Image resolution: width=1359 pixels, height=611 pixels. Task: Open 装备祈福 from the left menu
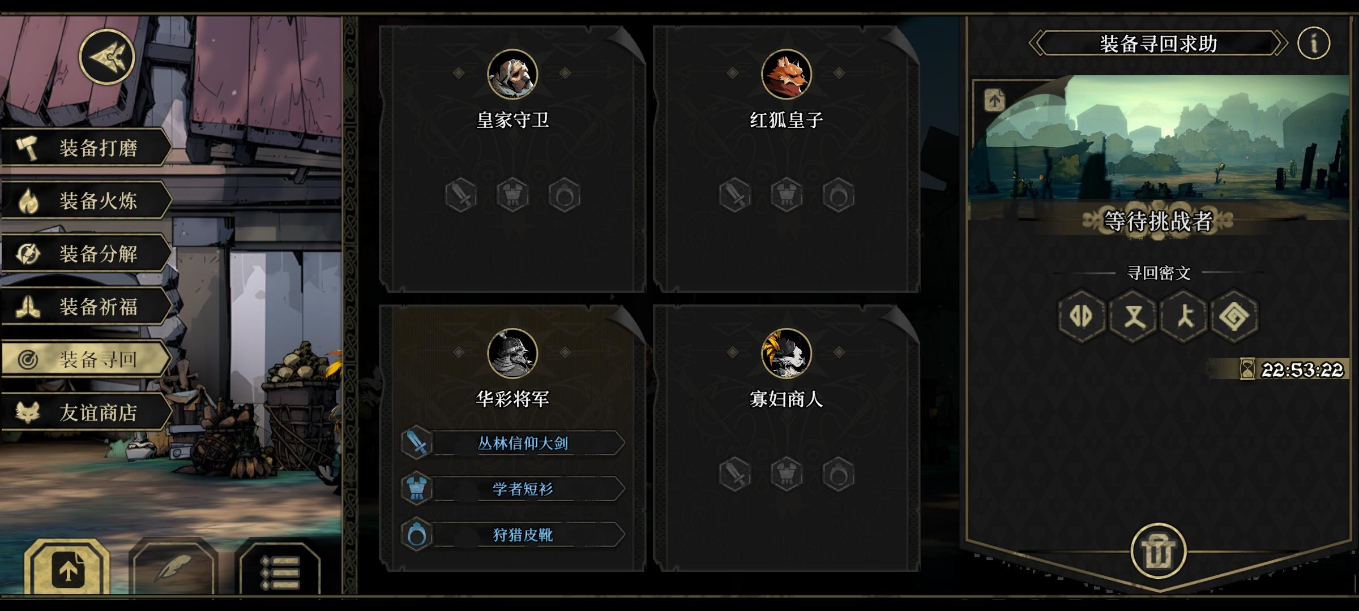pos(85,307)
